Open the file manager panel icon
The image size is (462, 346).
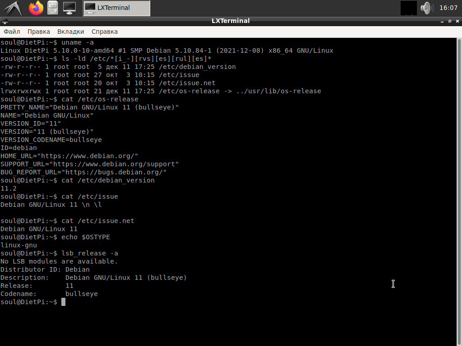[x=53, y=8]
